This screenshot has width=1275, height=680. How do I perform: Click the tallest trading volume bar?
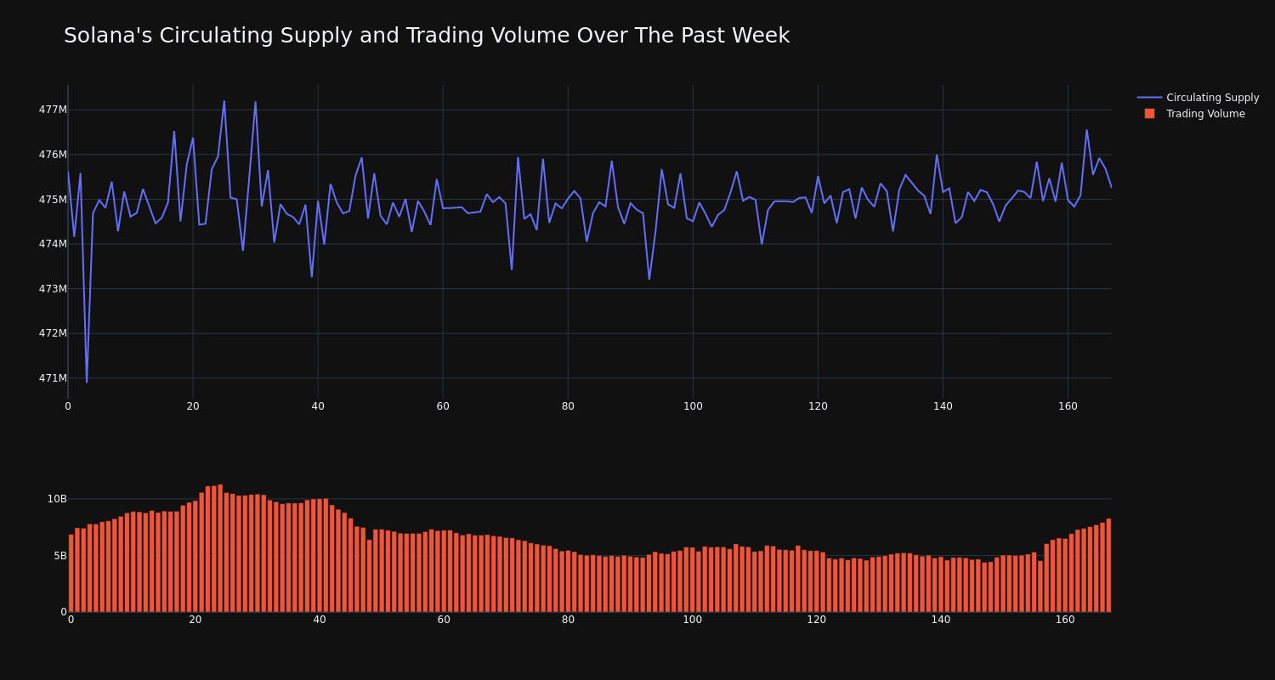(220, 548)
